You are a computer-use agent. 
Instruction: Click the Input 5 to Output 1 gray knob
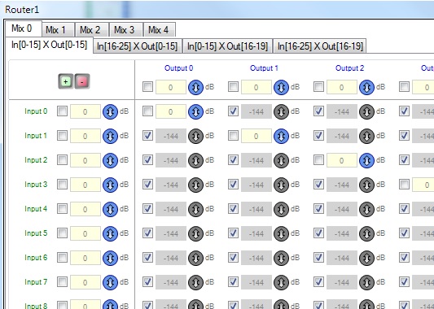pyautogui.click(x=281, y=233)
